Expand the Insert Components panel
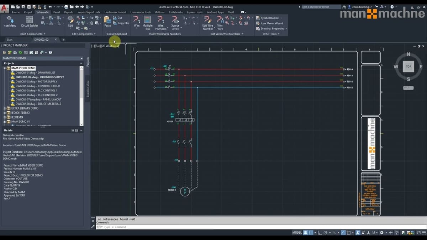The height and width of the screenshot is (240, 427). pyautogui.click(x=32, y=34)
